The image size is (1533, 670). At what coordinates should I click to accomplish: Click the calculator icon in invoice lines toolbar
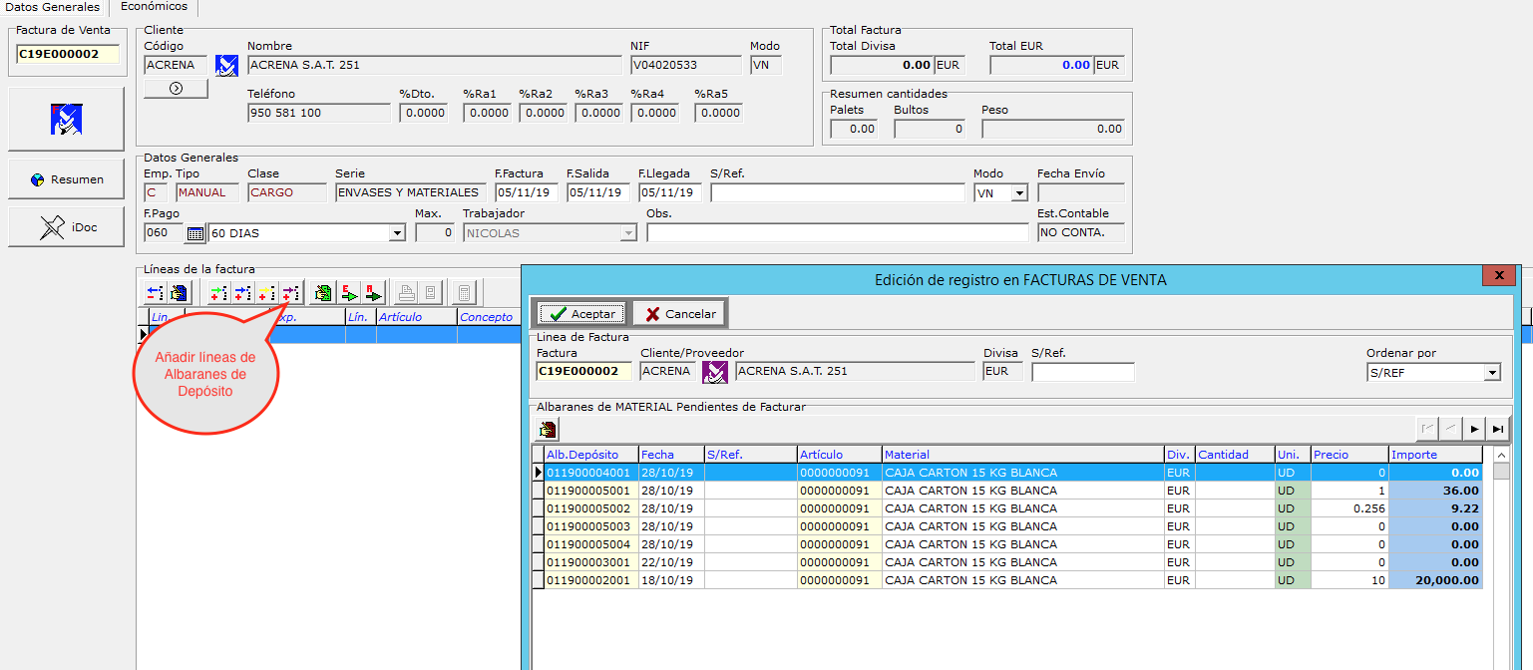(464, 293)
